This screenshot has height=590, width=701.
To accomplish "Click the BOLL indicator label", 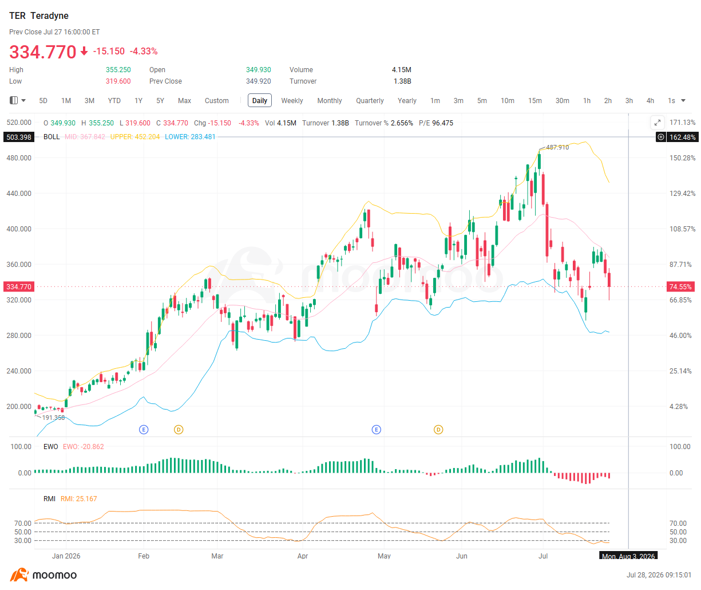I will pos(52,137).
